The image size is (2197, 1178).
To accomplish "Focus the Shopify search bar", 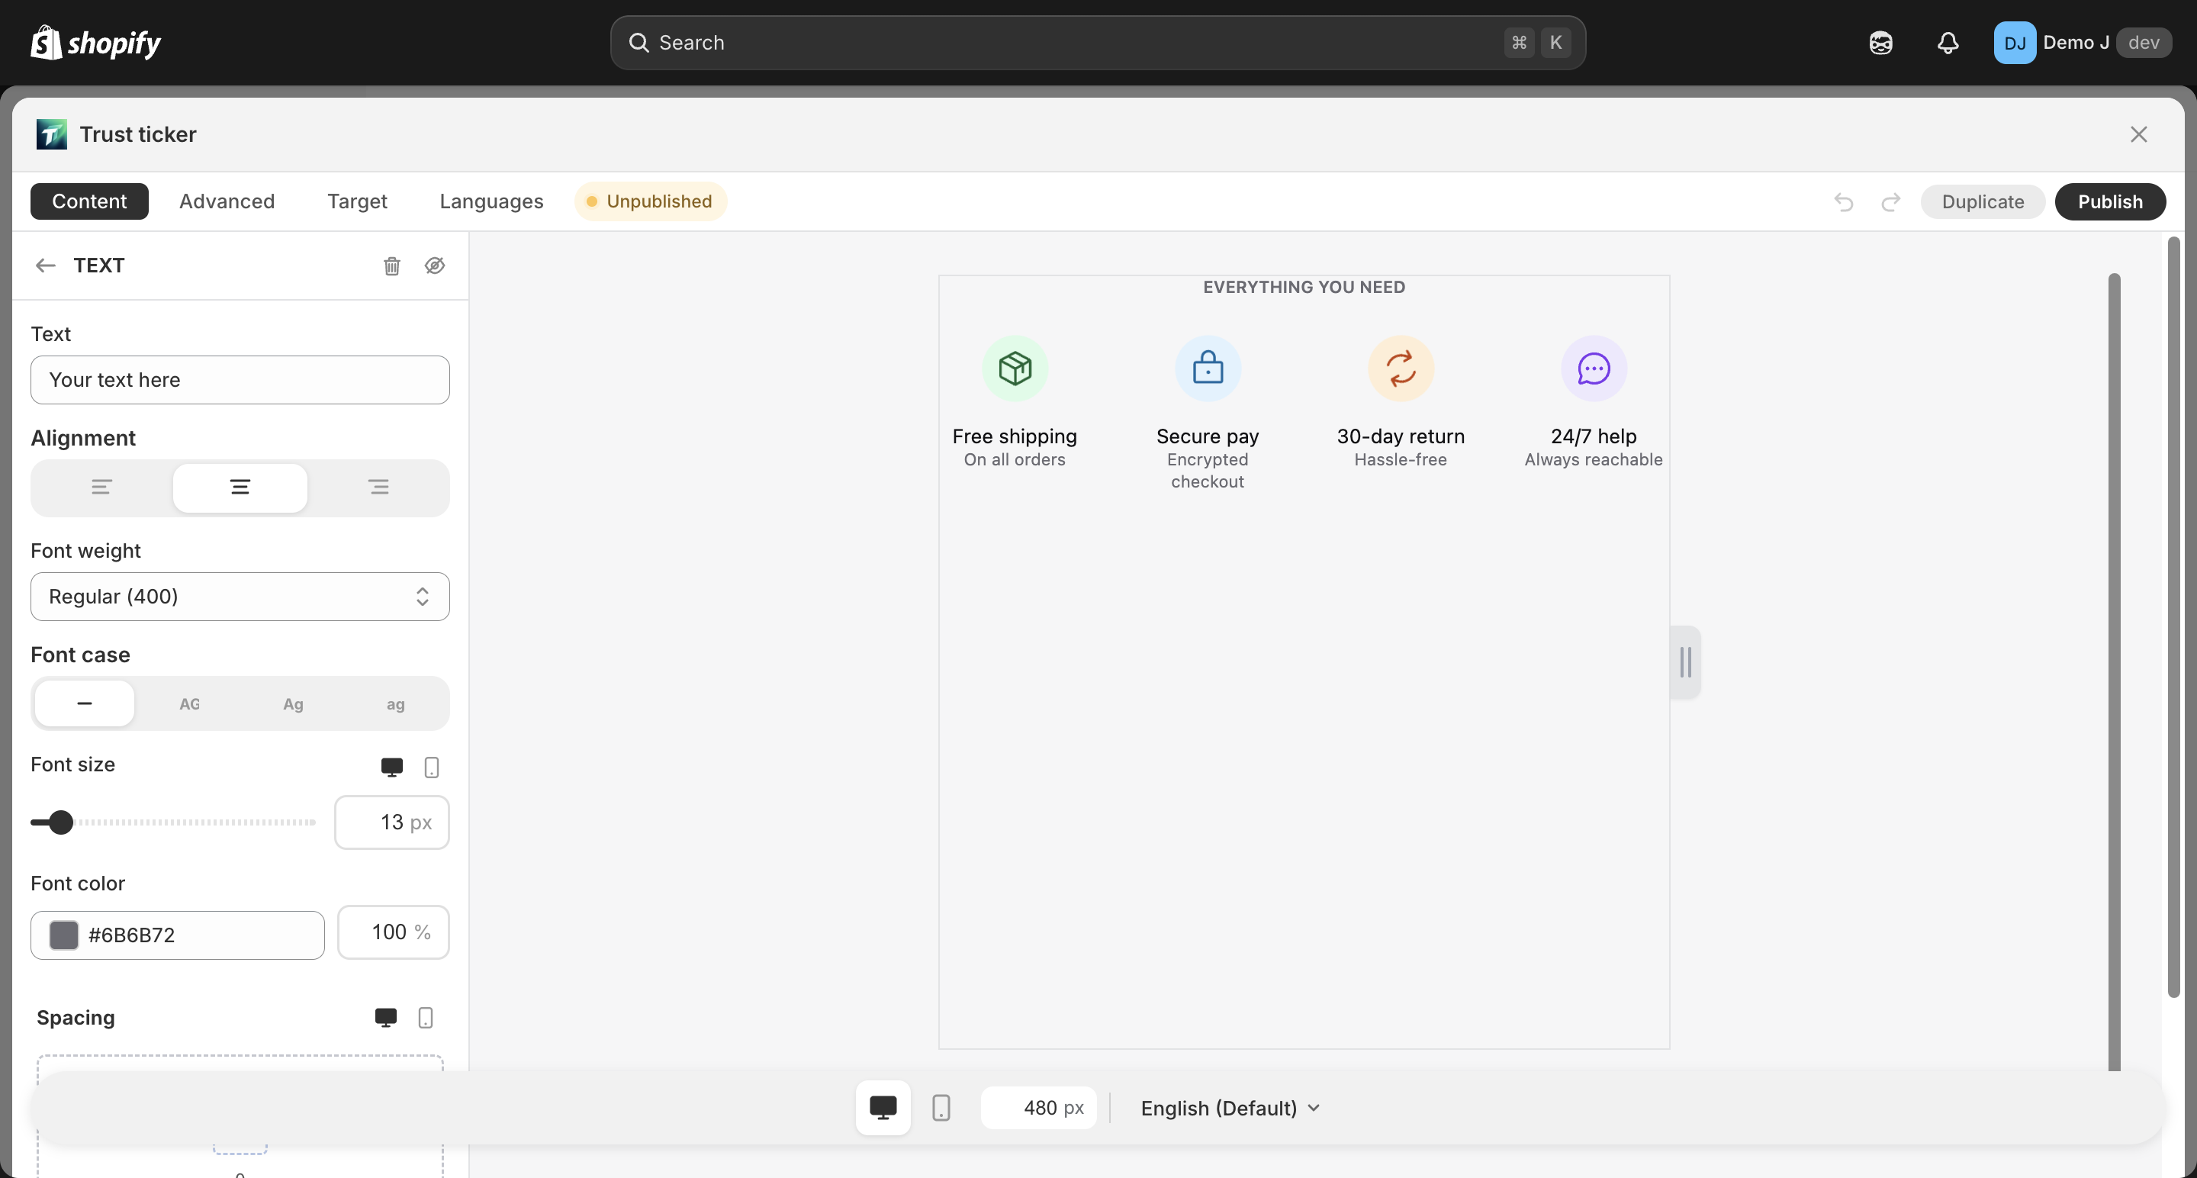I will pyautogui.click(x=1098, y=43).
